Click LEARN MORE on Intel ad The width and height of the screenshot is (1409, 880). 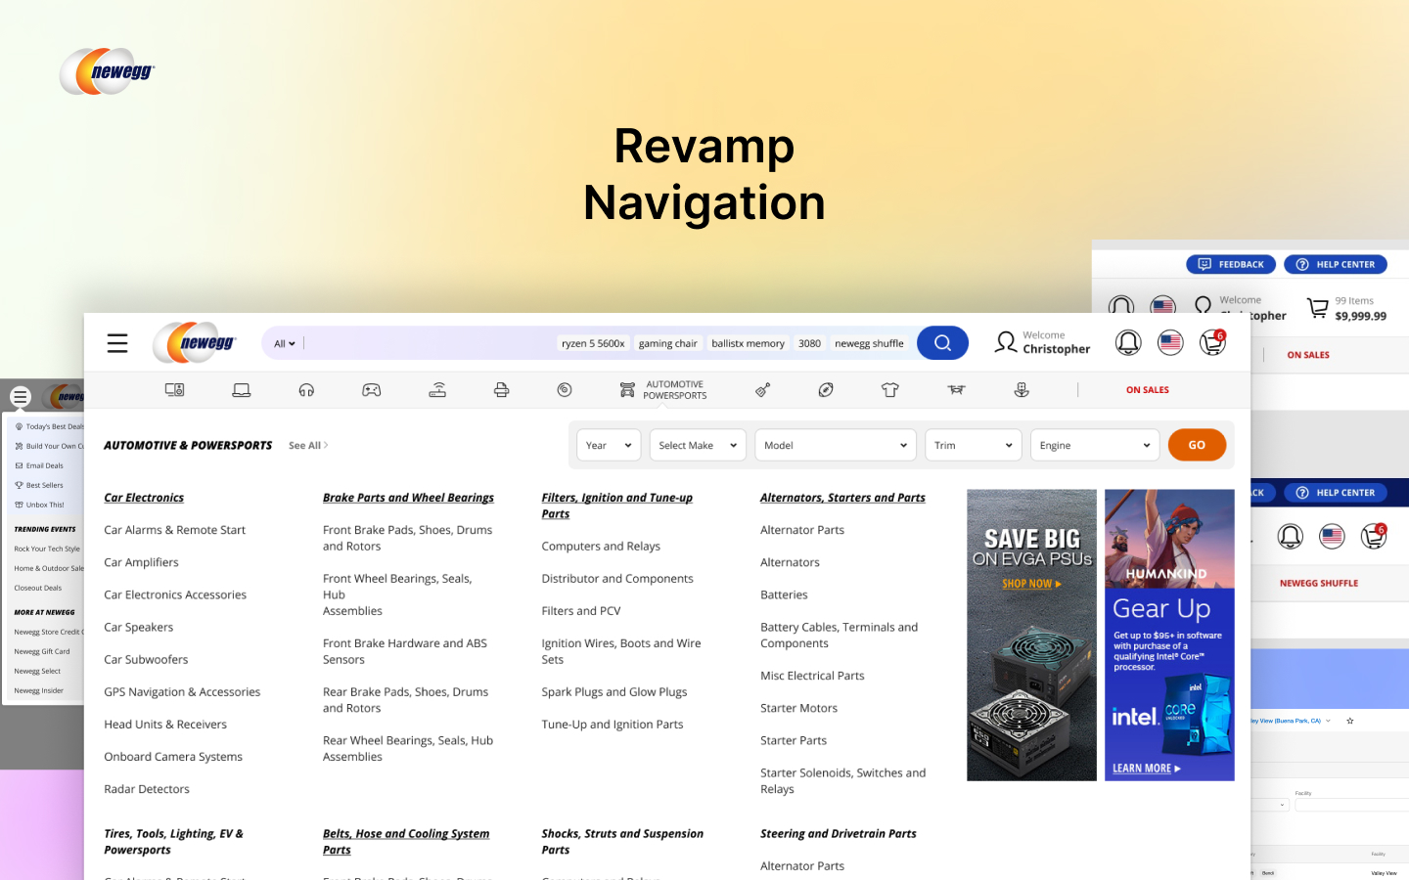1147,769
